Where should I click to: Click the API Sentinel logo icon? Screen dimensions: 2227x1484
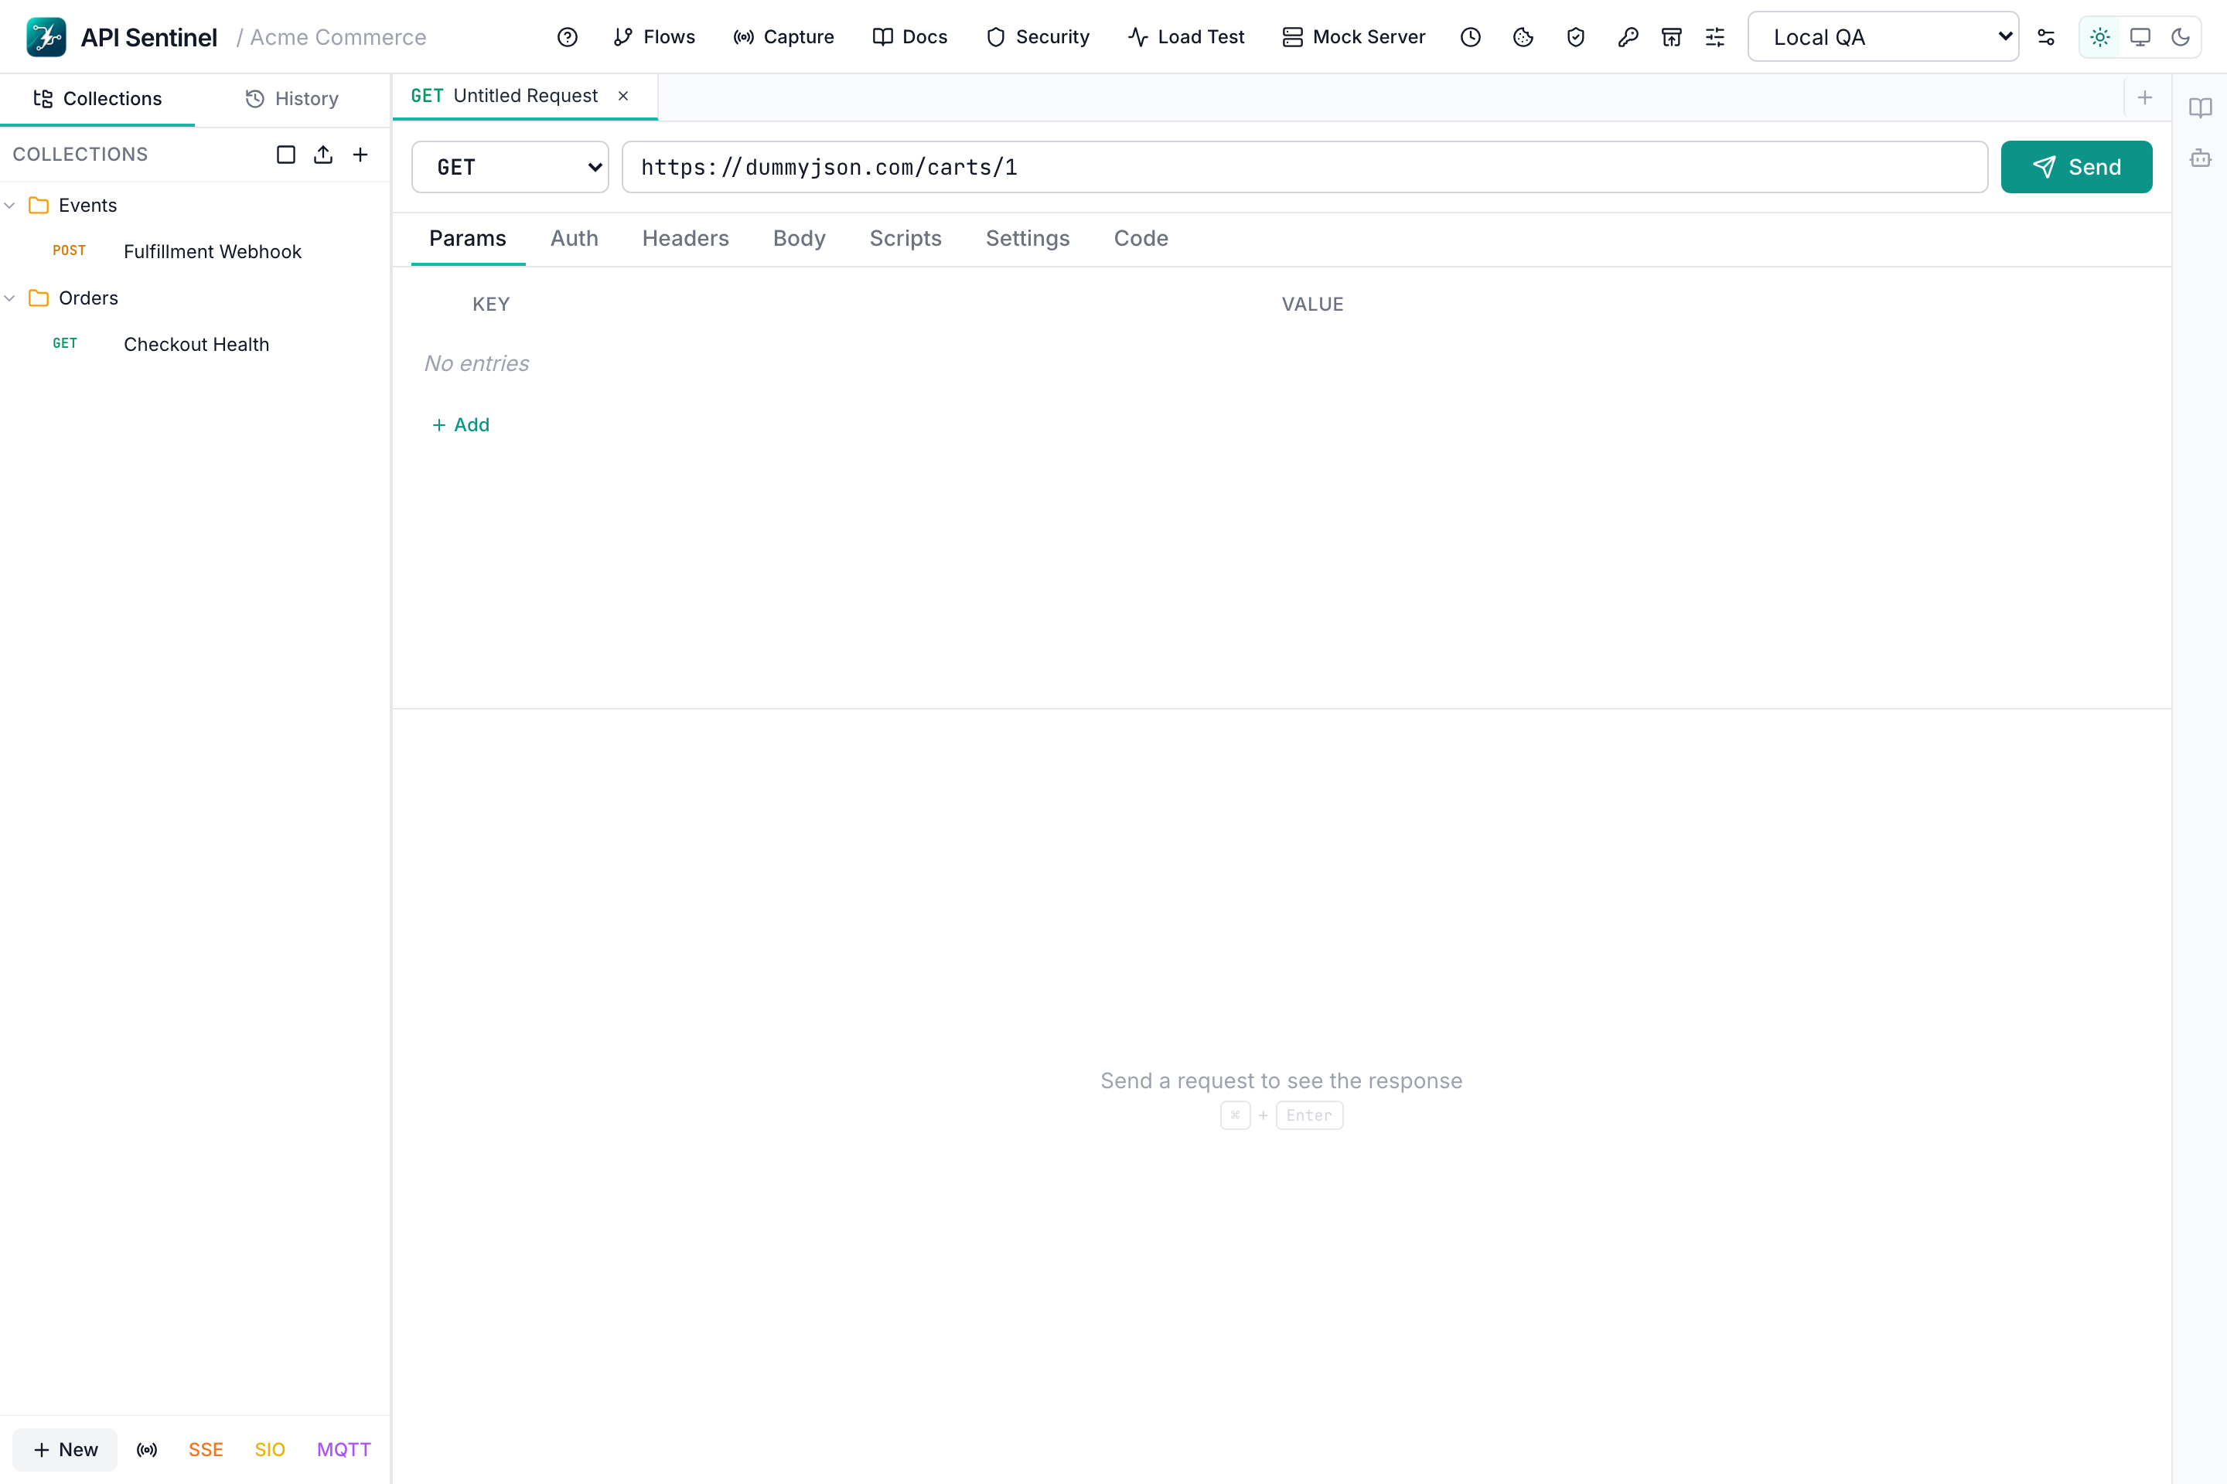point(46,37)
